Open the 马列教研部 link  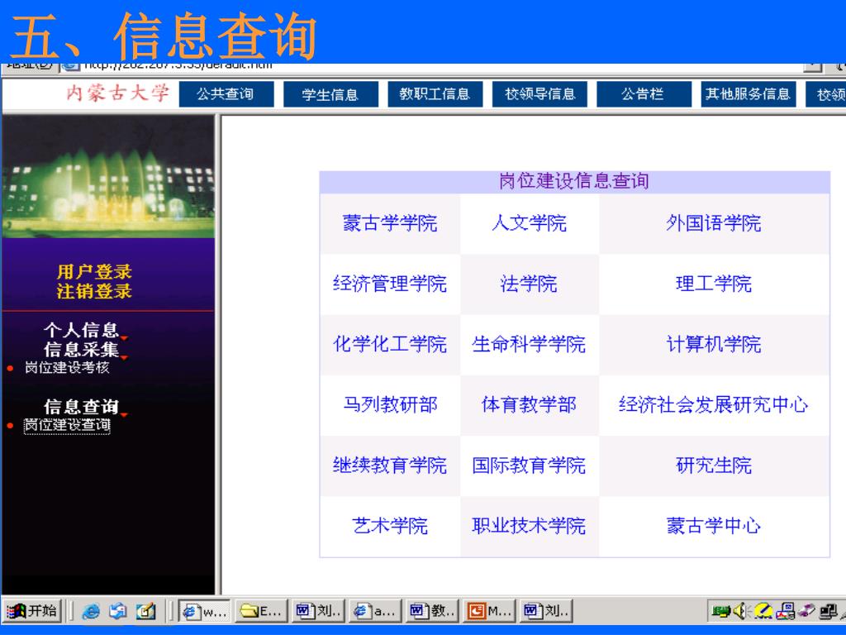390,404
